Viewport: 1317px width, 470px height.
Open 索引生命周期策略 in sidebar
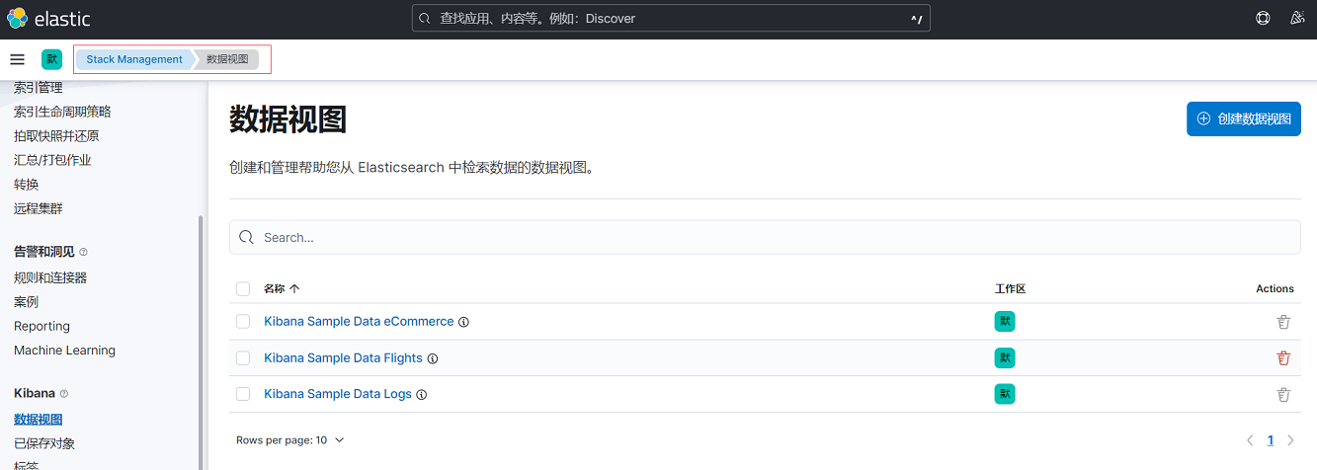62,112
